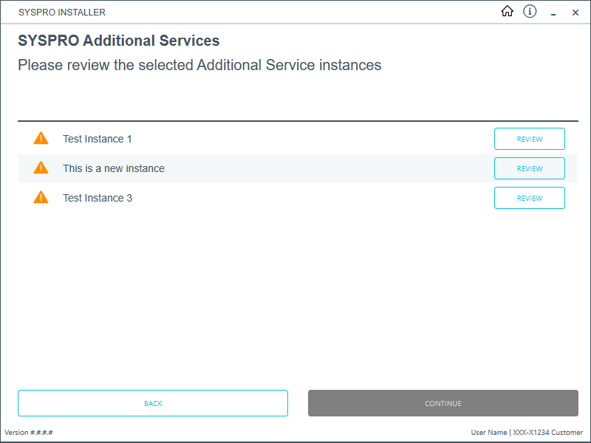Select the Test Instance 3 label
591x443 pixels.
[98, 198]
